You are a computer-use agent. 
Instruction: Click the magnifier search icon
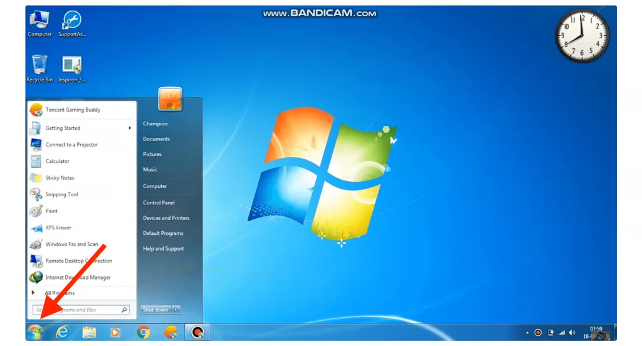tap(124, 310)
